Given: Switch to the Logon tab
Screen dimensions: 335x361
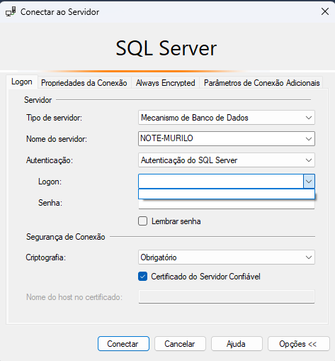Looking at the screenshot, I should click(22, 82).
